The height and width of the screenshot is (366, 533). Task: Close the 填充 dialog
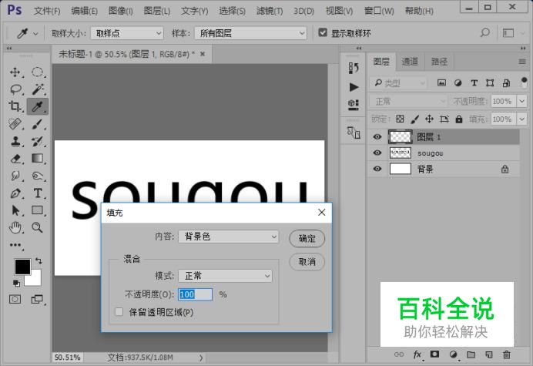(321, 213)
